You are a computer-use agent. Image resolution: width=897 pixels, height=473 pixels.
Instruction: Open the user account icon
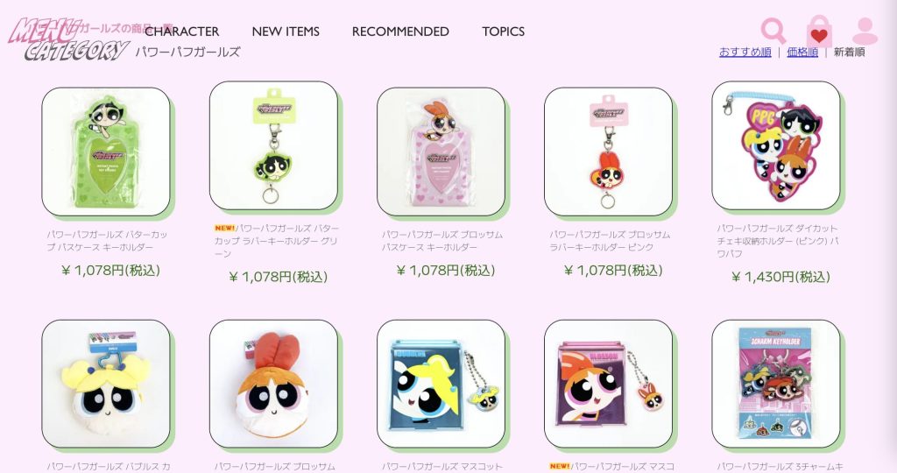[865, 31]
